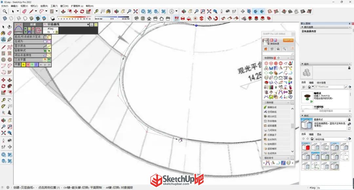Collapse the 样式 panel
Screen dimensions: 354x190
point(302,116)
